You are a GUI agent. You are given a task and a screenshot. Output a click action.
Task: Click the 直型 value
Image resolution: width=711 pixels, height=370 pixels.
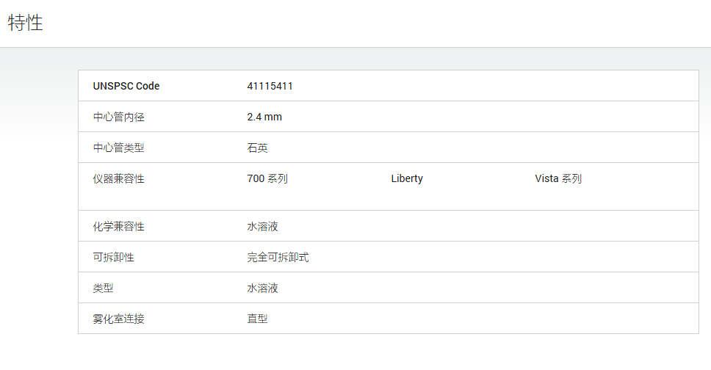258,319
